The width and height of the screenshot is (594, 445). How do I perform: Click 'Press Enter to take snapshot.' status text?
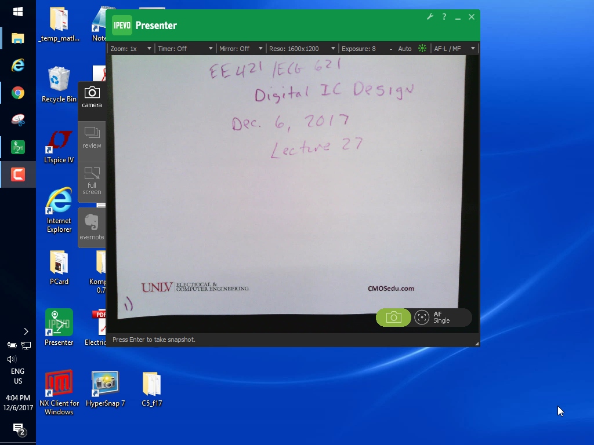154,340
